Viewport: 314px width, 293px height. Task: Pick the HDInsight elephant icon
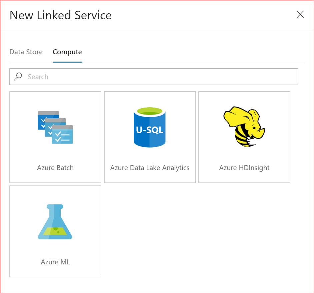244,127
